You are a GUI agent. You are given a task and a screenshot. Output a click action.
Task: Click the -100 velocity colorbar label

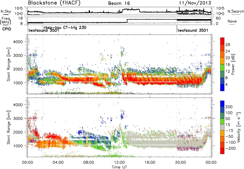click(x=230, y=142)
